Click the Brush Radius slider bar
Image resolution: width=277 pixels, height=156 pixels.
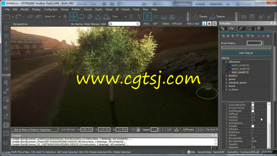pos(246,47)
